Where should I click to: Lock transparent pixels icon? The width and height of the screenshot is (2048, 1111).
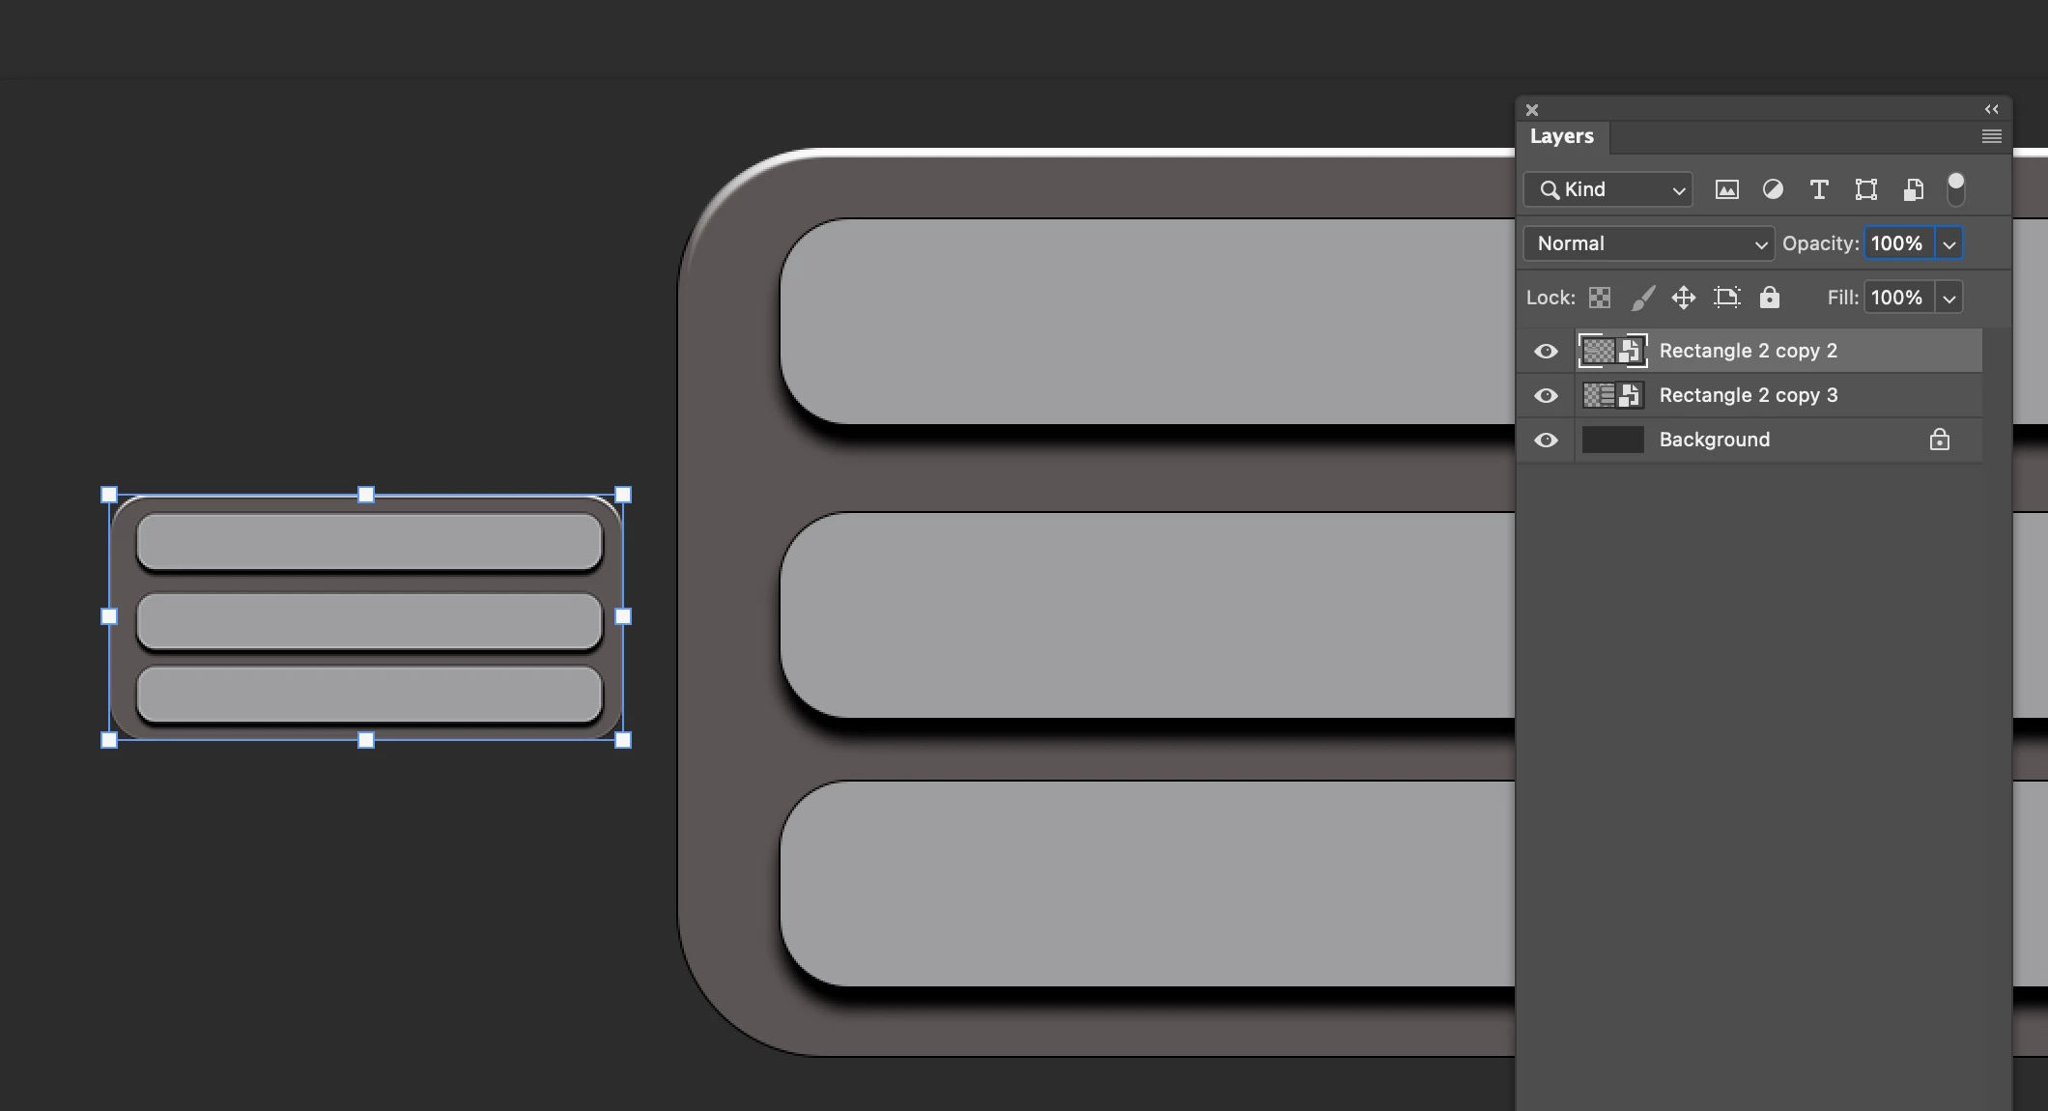pyautogui.click(x=1600, y=298)
